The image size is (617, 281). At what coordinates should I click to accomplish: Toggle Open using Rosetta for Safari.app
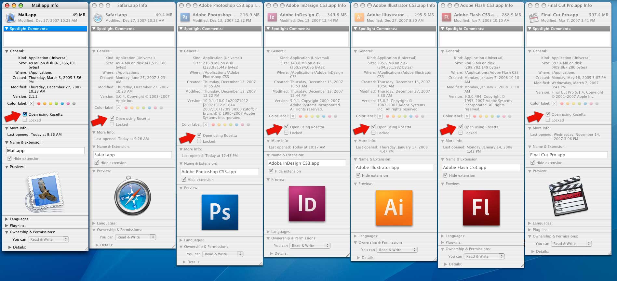[112, 118]
